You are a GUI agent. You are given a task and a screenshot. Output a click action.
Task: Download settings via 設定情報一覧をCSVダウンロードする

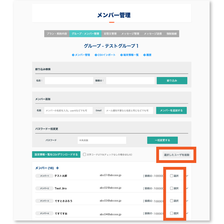coord(56,155)
